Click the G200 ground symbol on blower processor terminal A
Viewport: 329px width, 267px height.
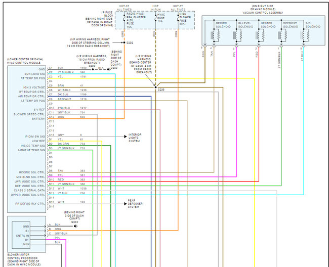76,227
